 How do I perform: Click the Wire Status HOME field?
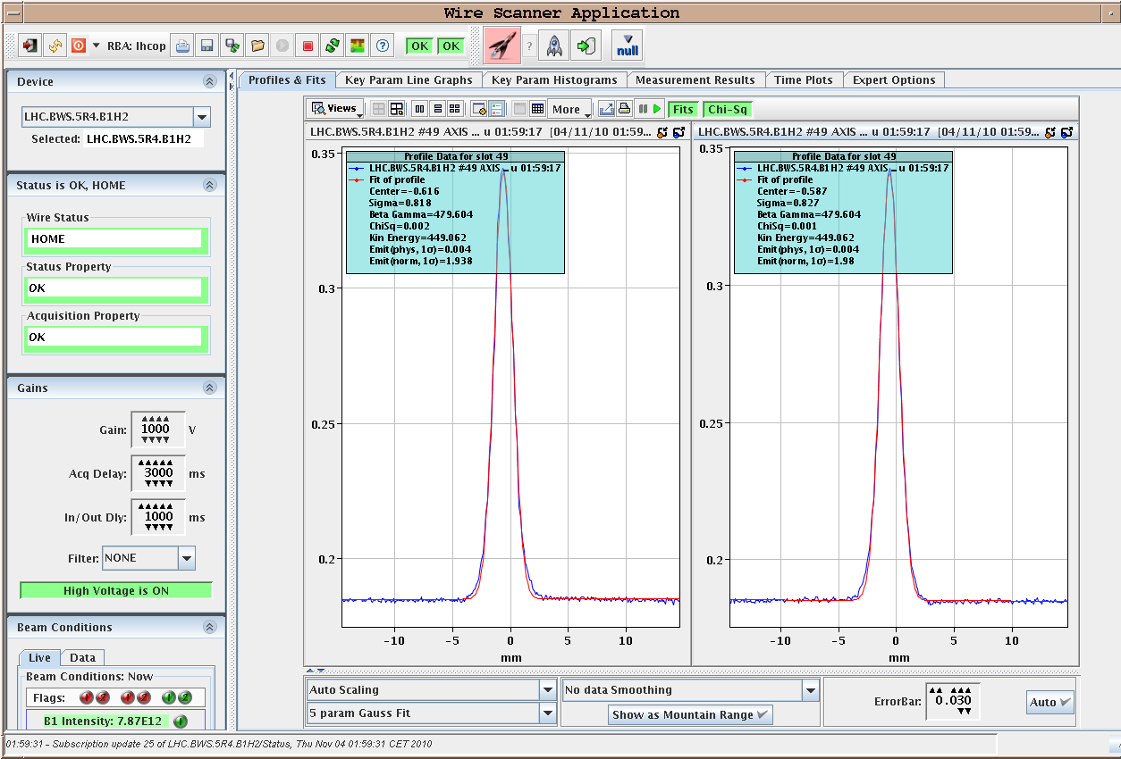[x=114, y=239]
